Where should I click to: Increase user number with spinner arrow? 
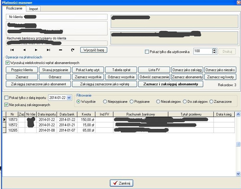click(x=214, y=50)
